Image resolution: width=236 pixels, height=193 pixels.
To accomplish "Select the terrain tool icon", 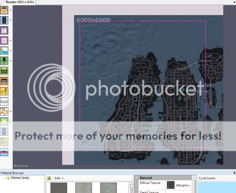I will [4, 10].
